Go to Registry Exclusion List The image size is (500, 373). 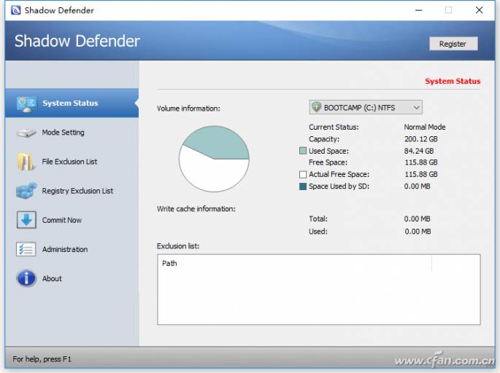77,191
